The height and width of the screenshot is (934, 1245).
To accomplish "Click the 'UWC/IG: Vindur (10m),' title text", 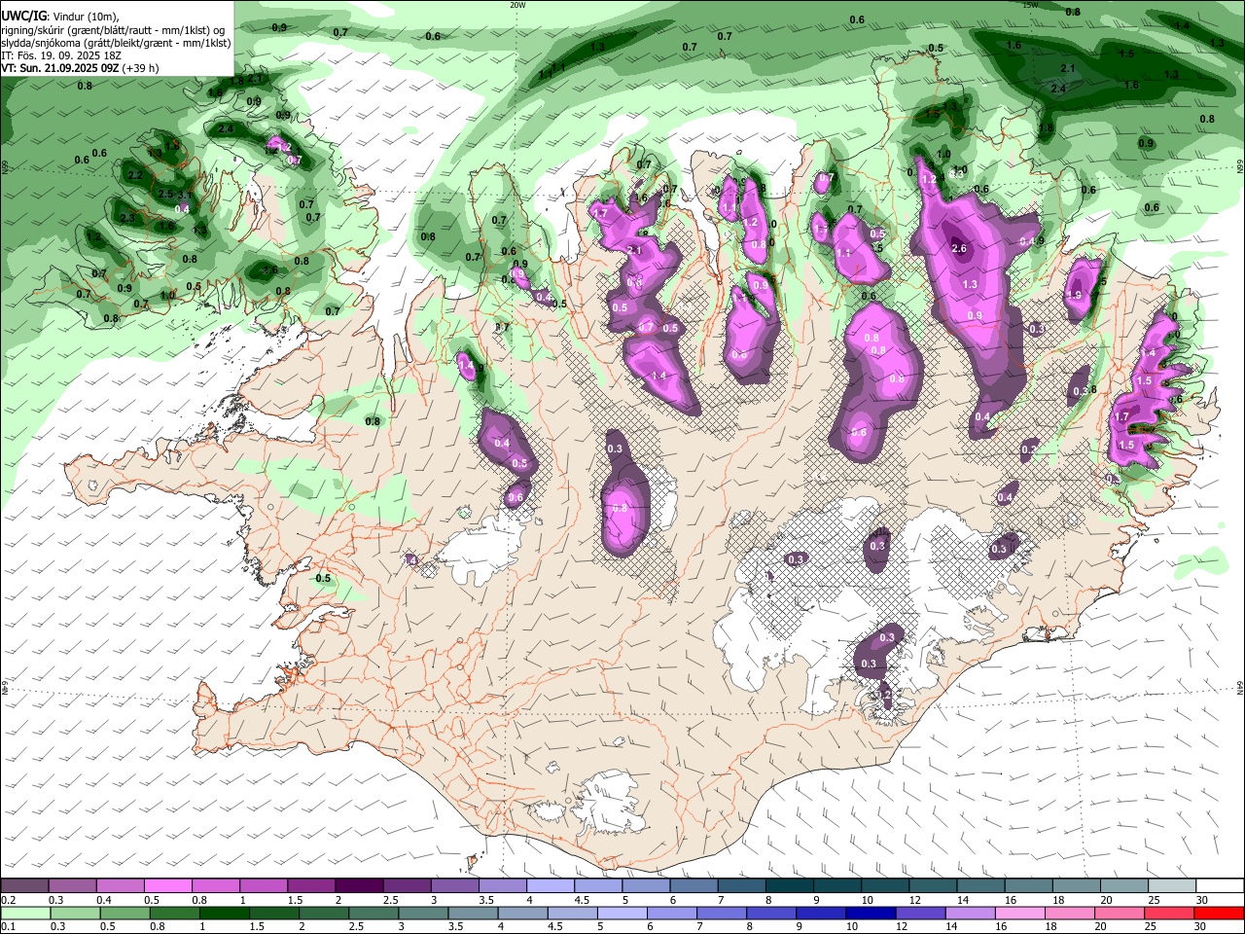I will pos(60,17).
